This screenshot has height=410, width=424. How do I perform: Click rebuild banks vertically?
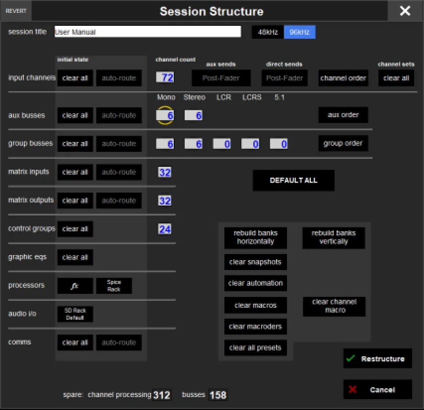pyautogui.click(x=334, y=238)
